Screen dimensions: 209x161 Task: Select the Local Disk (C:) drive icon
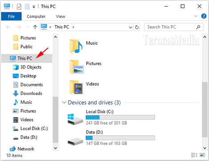[75, 119]
